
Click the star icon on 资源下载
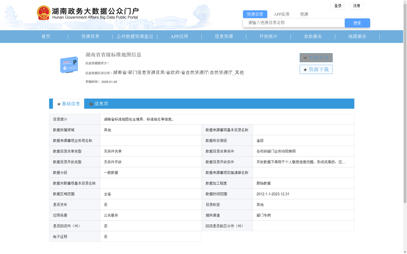[x=305, y=70]
